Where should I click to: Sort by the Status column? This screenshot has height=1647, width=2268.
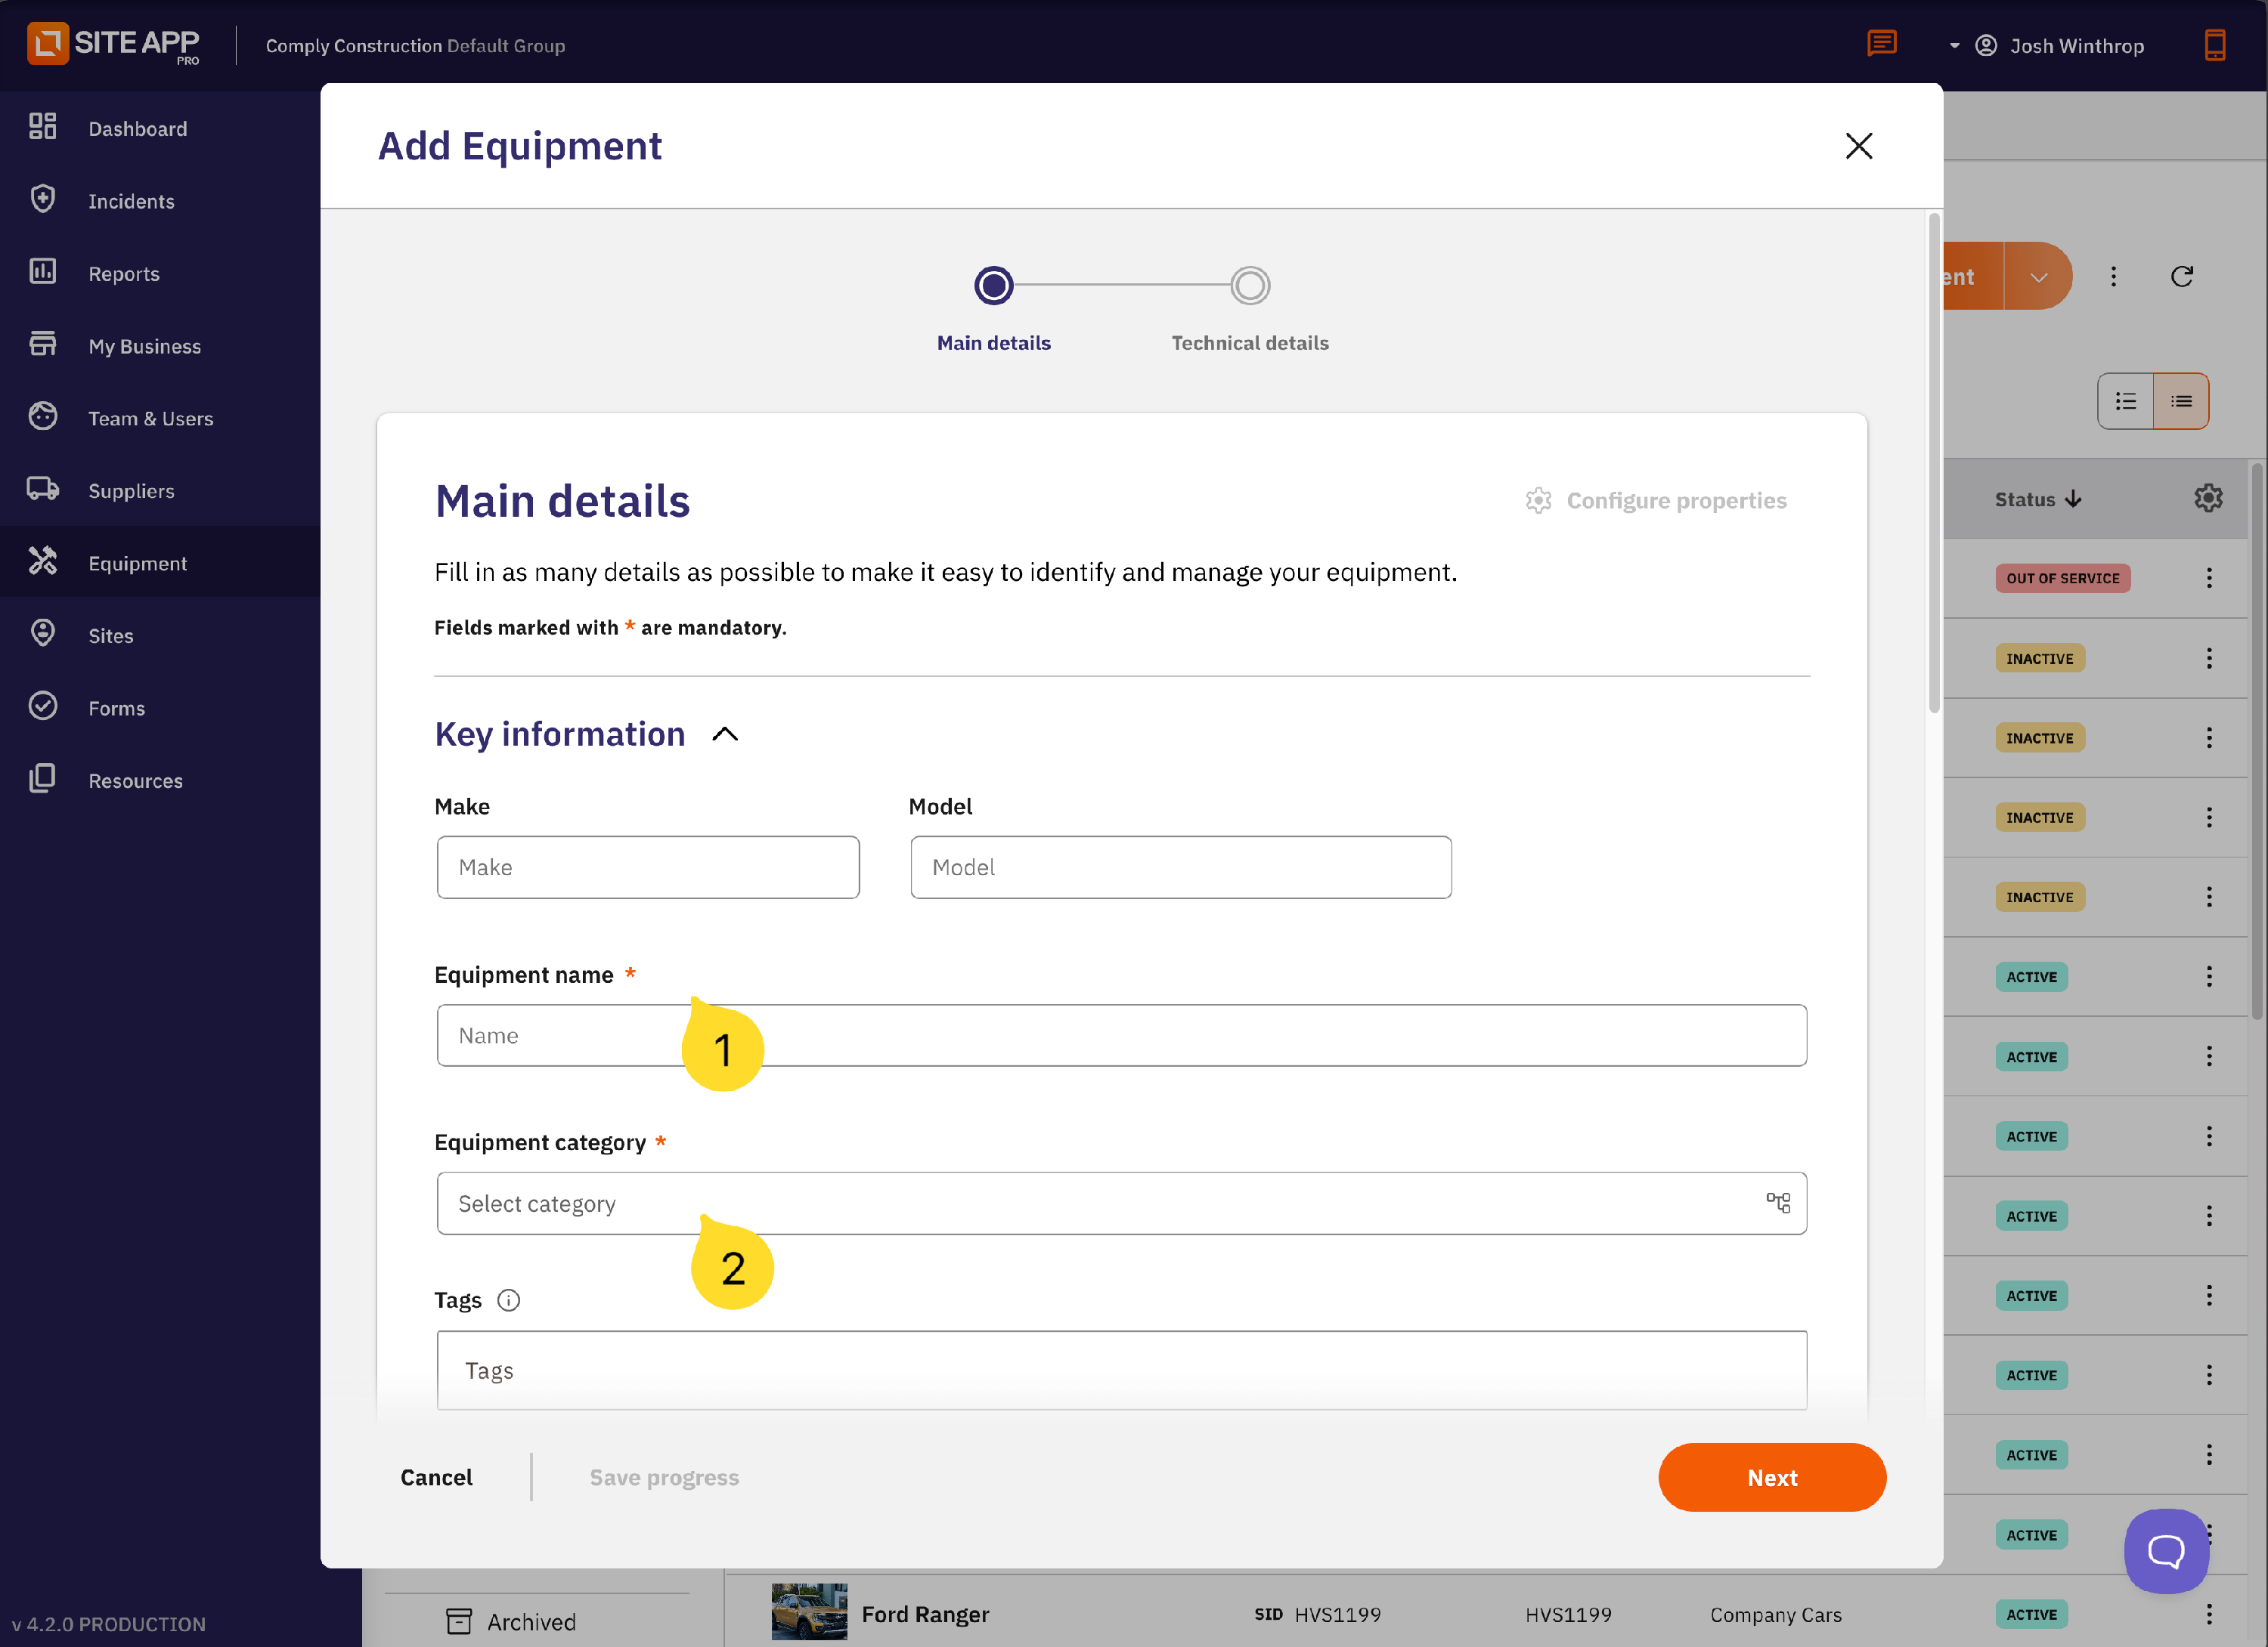2037,499
